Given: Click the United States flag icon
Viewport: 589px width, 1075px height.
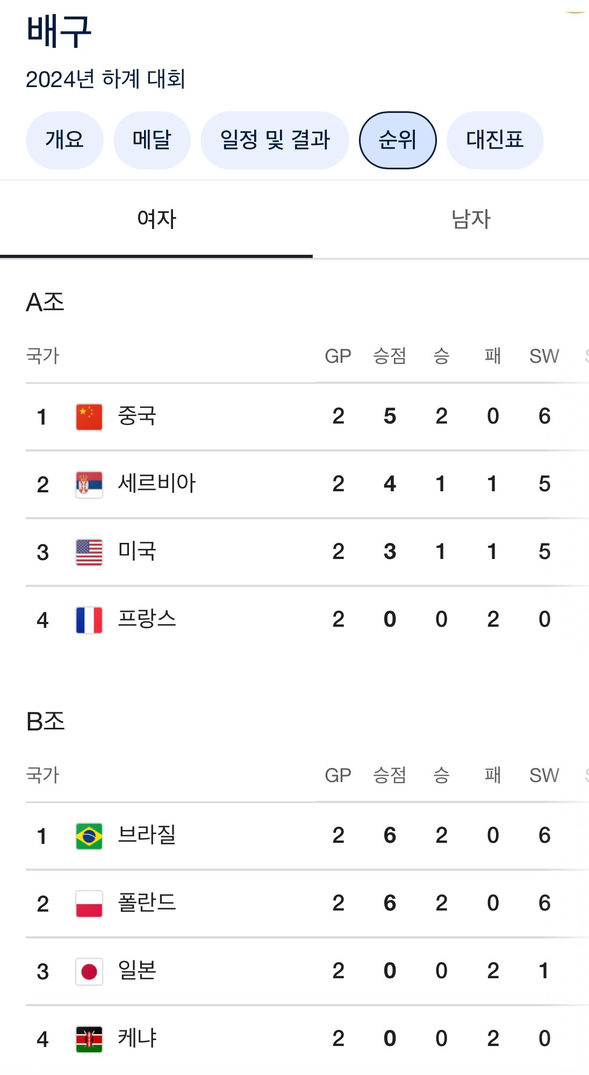Looking at the screenshot, I should coord(89,553).
